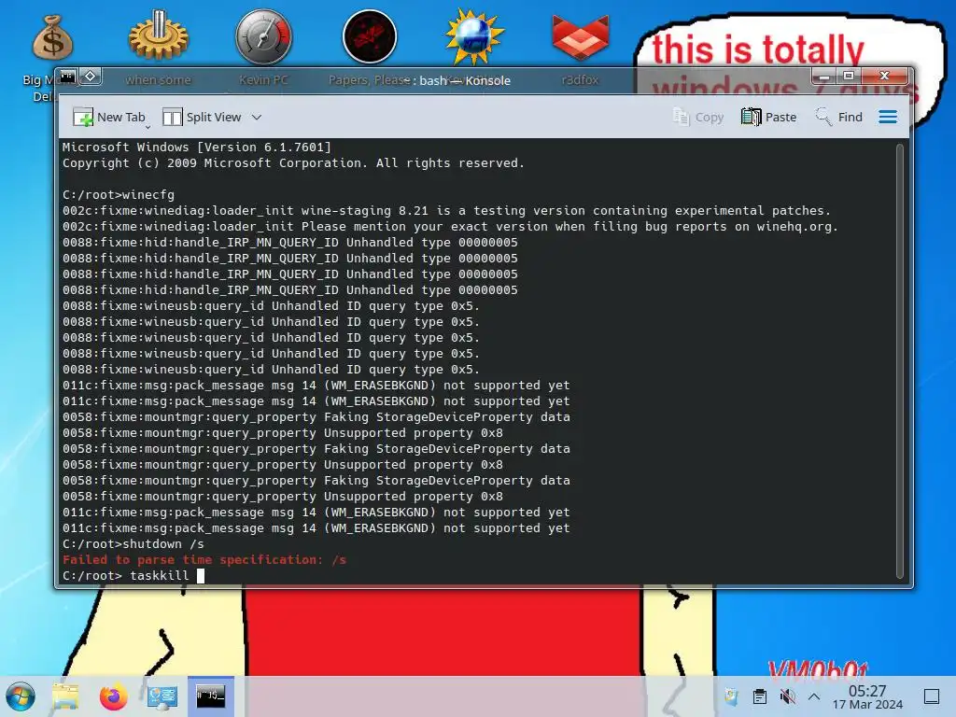Expand the Split View chevron
Image resolution: width=956 pixels, height=717 pixels.
(x=257, y=117)
